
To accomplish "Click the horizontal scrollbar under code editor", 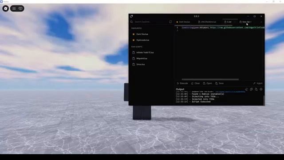I will [x=210, y=79].
